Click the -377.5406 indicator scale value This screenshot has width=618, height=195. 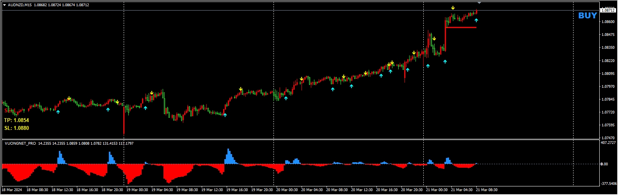609,183
